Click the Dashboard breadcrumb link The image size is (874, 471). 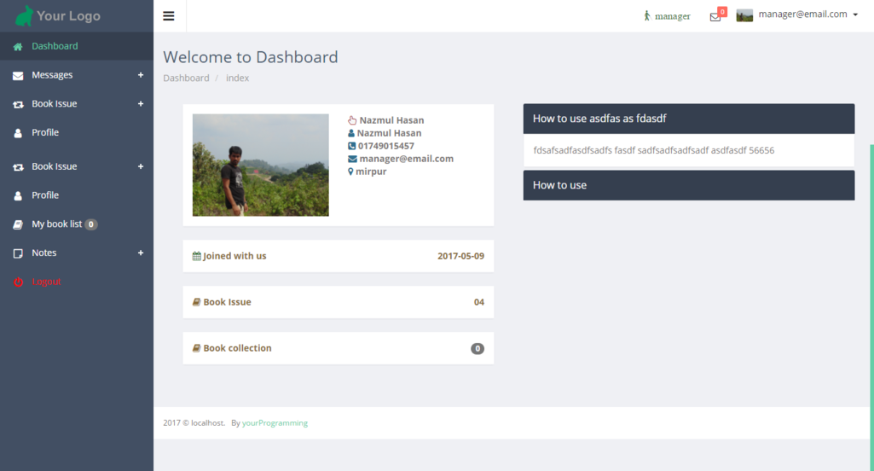186,78
